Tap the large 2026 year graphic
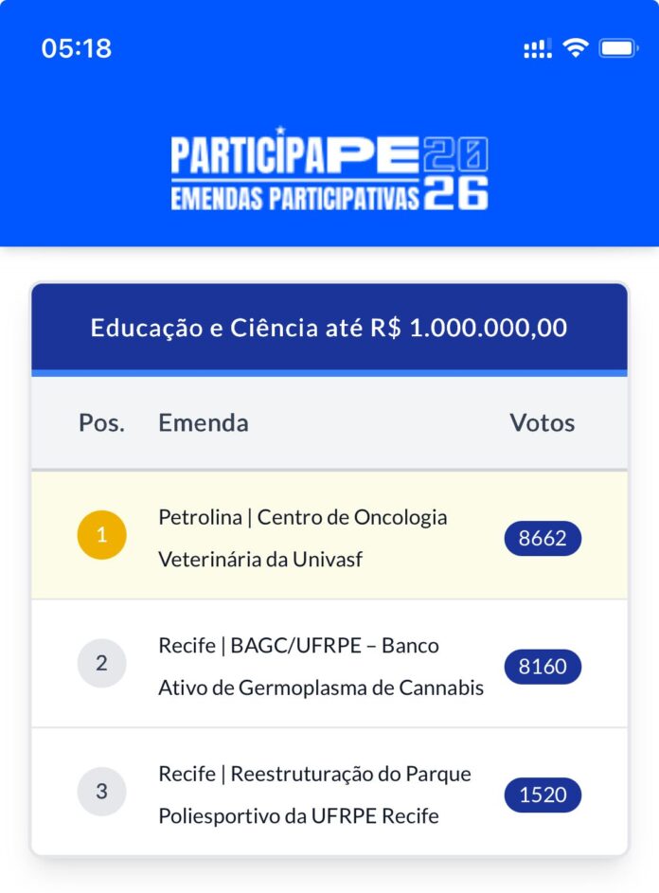 (x=455, y=172)
